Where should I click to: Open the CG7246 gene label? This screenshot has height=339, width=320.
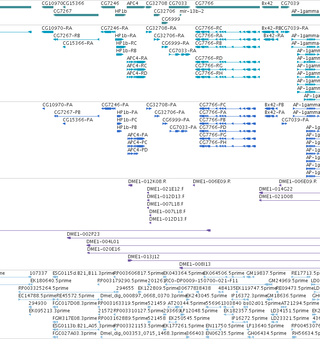tap(110, 3)
